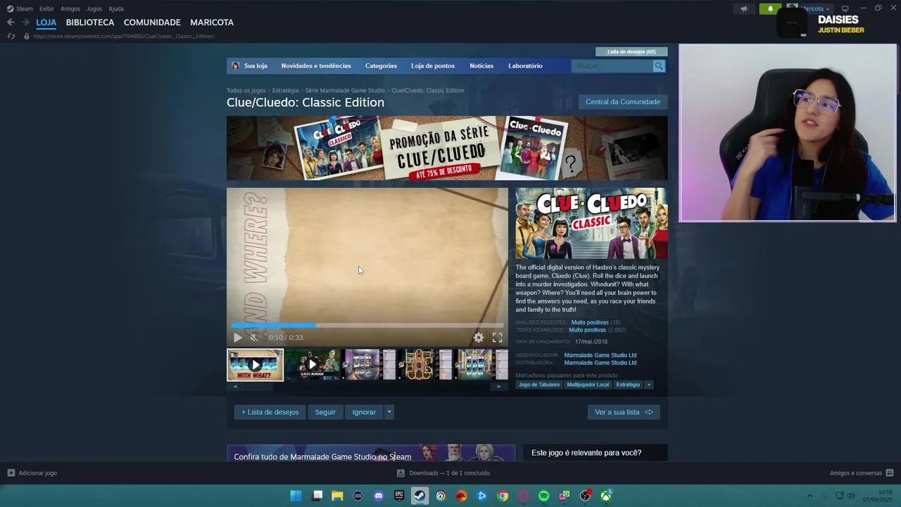
Task: Open the green notifications bell
Action: (770, 8)
